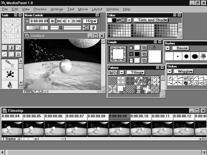Screen dimensions: 207x155
Task: Select the Paint Bucket fill tool
Action: point(5,36)
